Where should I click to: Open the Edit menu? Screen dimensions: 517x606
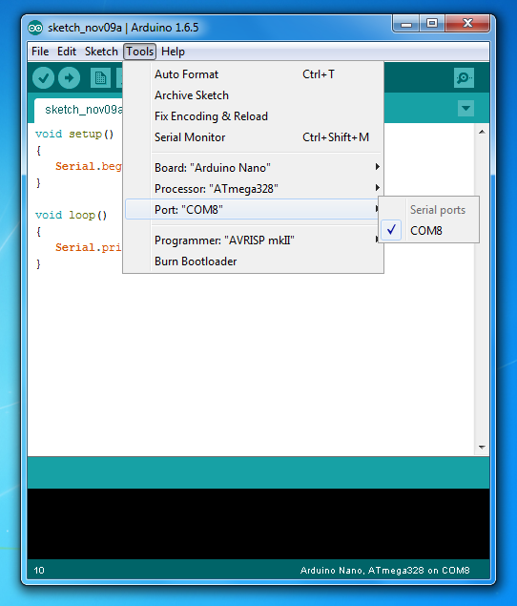click(x=67, y=52)
